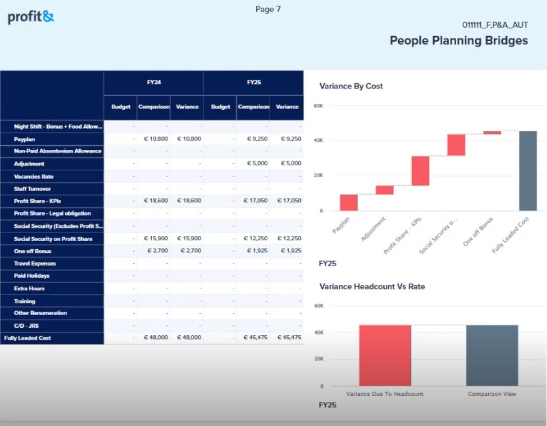The width and height of the screenshot is (547, 426).
Task: Click the red Payplan waterfall bar
Action: 348,202
